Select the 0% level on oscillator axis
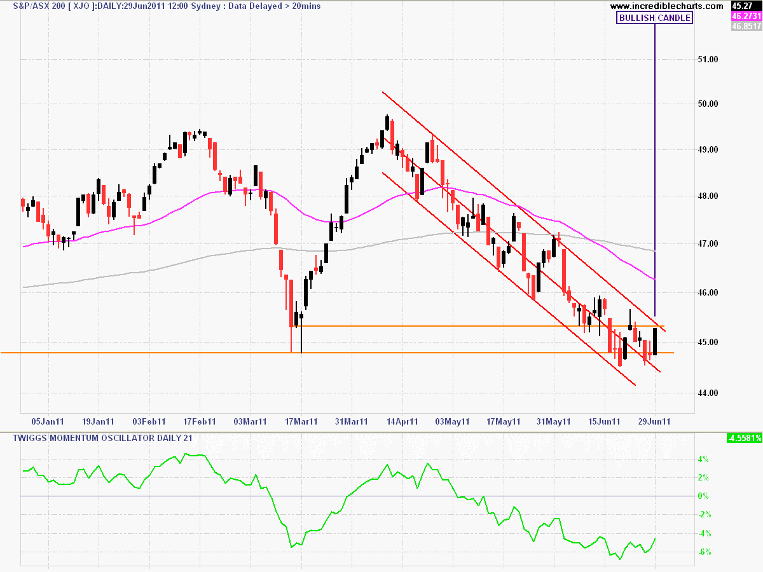763x572 pixels. (703, 496)
